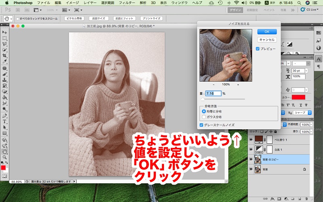Select the Path Selection tool
The height and width of the screenshot is (202, 323).
pyautogui.click(x=4, y=127)
